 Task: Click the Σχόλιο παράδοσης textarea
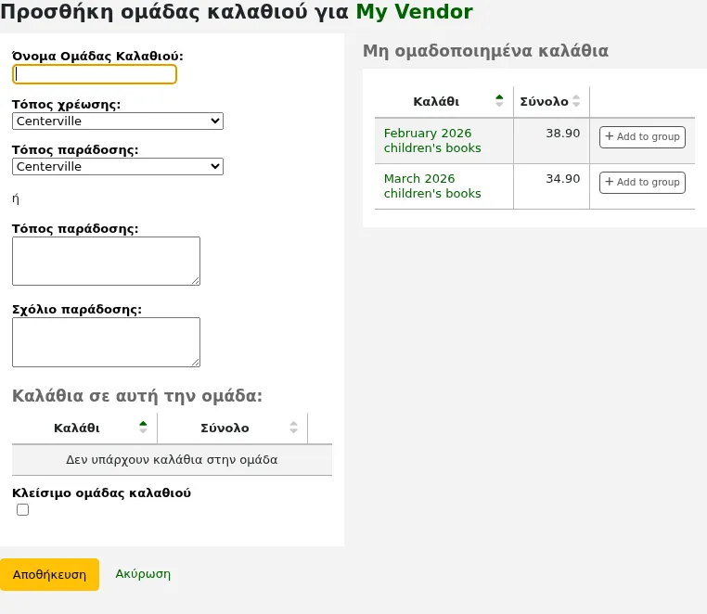[x=106, y=342]
